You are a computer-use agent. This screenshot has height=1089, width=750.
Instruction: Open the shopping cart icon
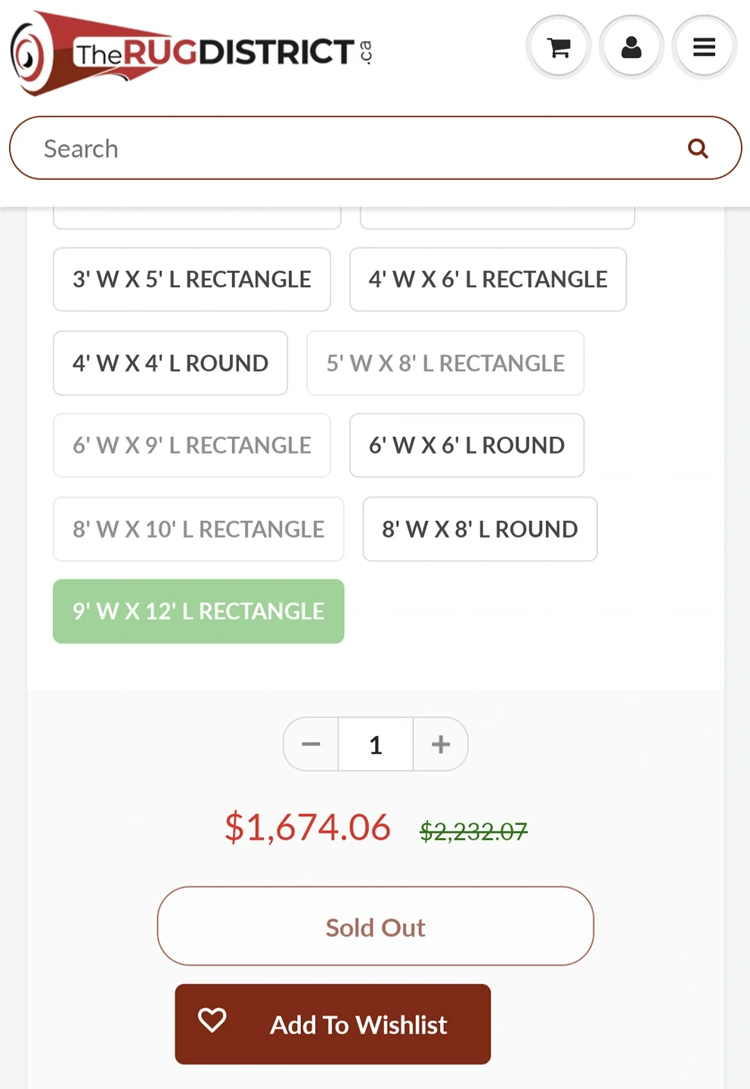pos(559,48)
